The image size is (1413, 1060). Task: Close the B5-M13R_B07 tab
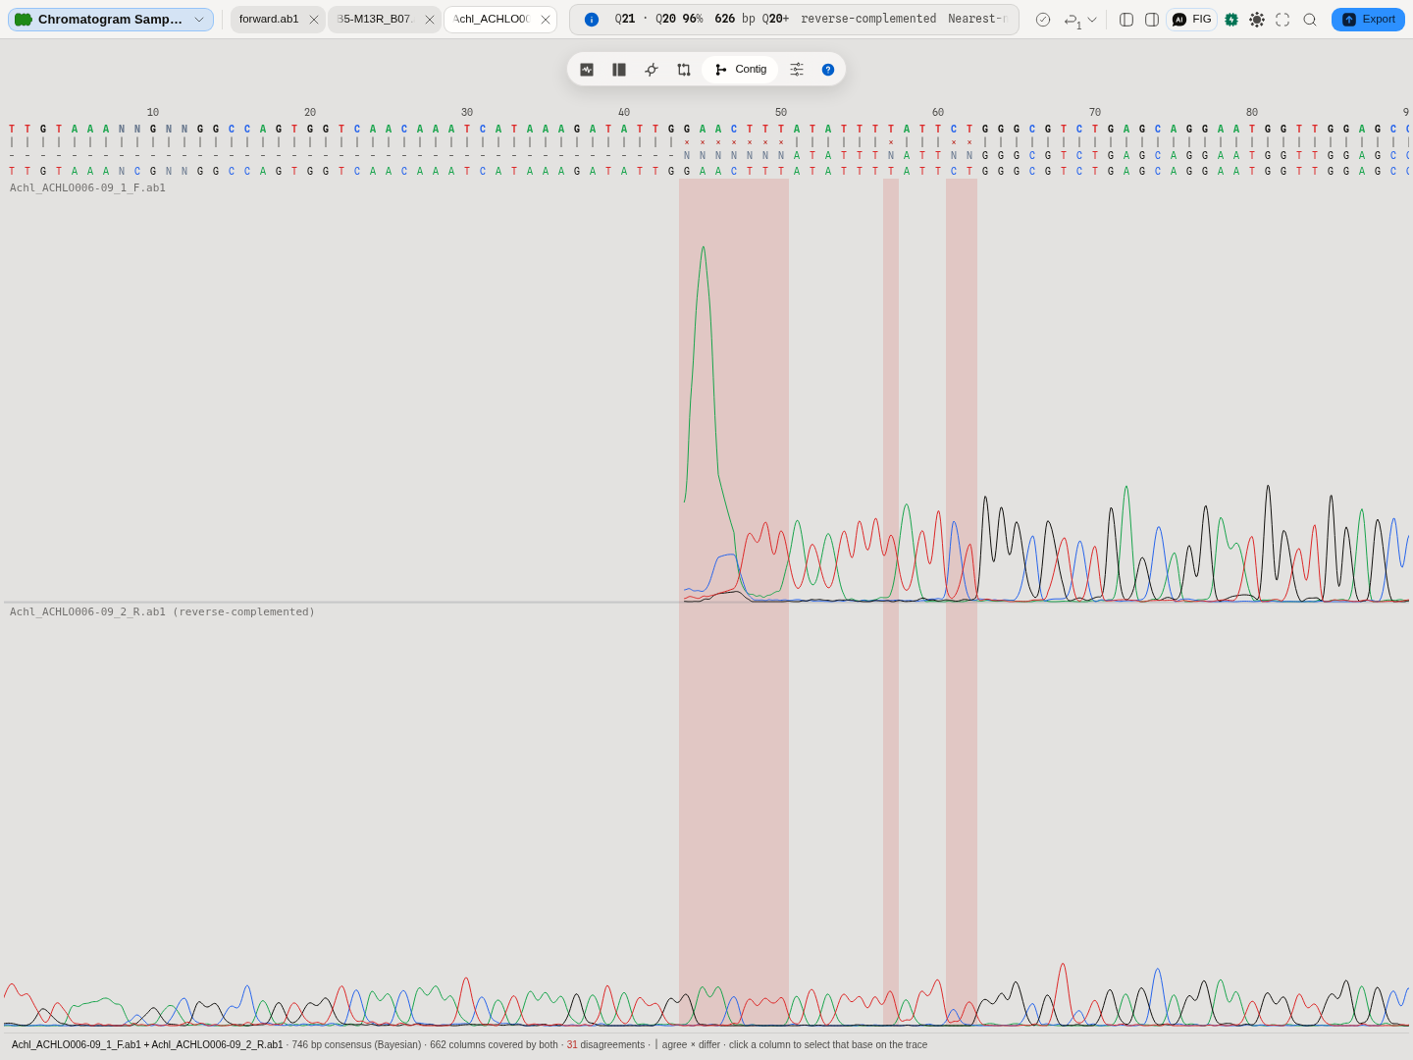[430, 20]
